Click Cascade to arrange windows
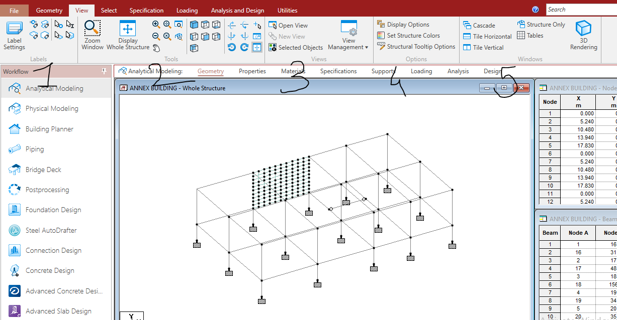The width and height of the screenshot is (617, 320). (483, 25)
